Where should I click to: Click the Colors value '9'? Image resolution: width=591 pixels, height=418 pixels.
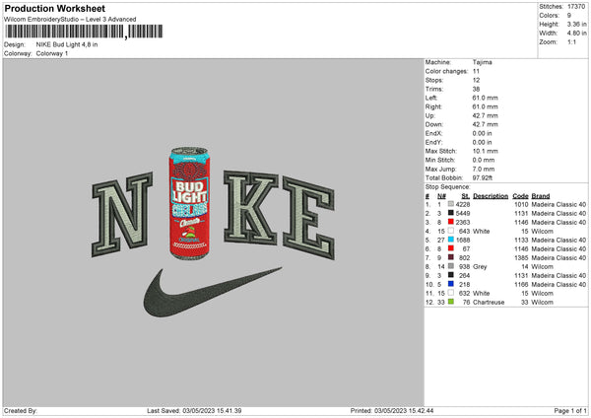(569, 16)
